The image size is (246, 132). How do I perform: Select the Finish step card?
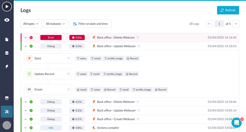pyautogui.click(x=48, y=90)
